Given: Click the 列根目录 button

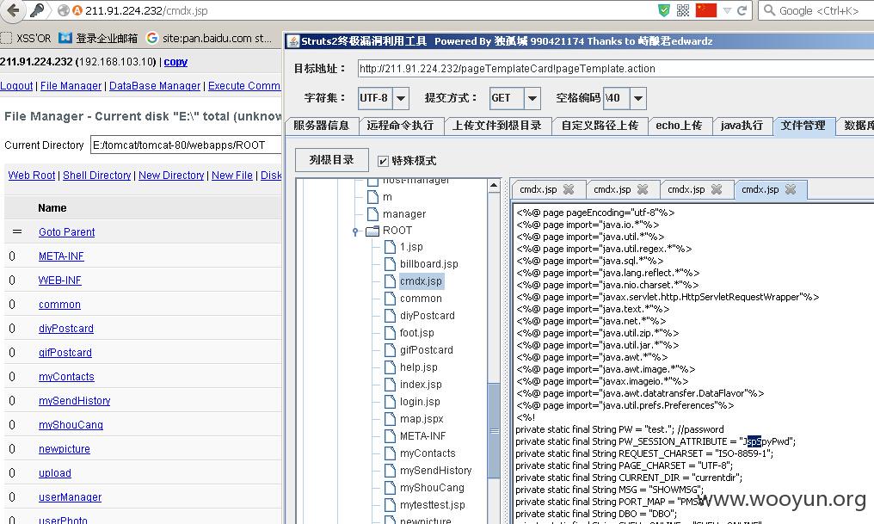Looking at the screenshot, I should (332, 160).
